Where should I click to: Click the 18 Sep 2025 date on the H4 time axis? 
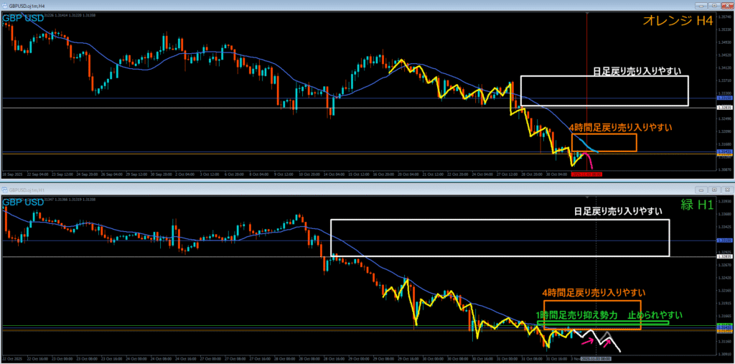point(12,174)
